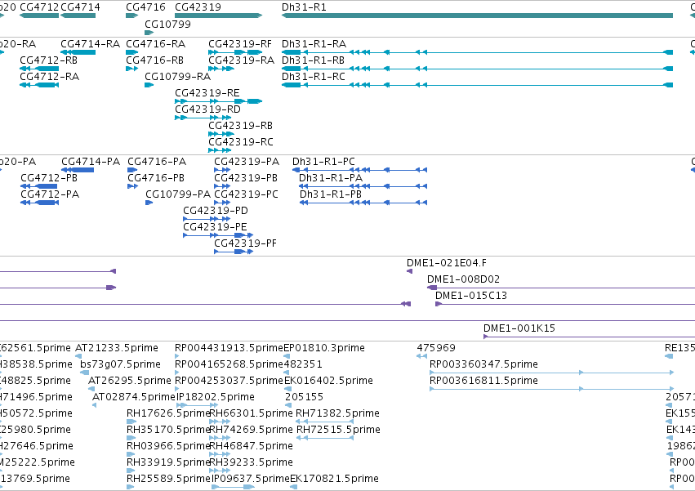Click protein CG4712-PA
This screenshot has width=695, height=491.
pos(39,203)
